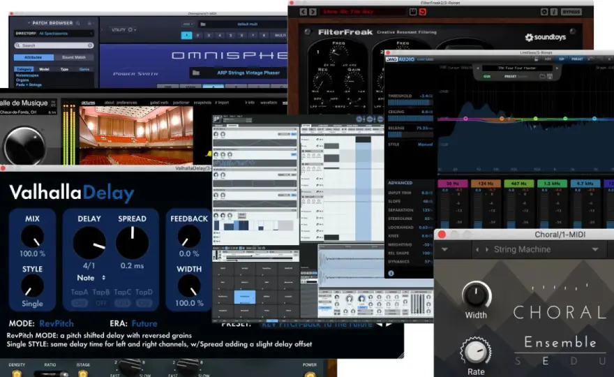
Task: Click the Search field in Omnisphere Patch Browser
Action: click(54, 45)
